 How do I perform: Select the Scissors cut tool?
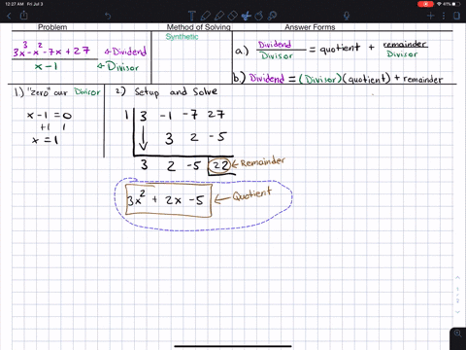(x=246, y=16)
